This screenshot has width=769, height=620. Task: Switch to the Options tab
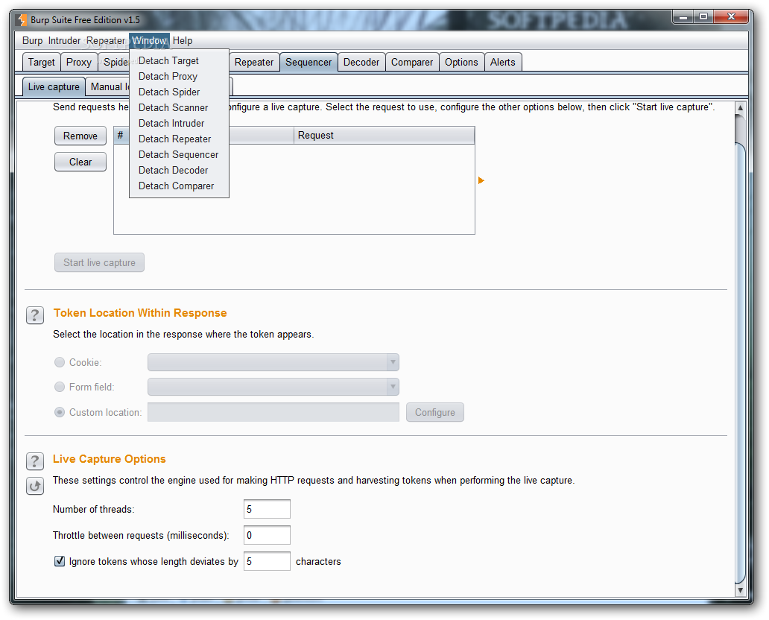pos(461,63)
